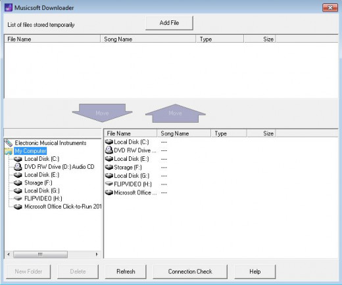
Task: Sort lower file list by Type header
Action: coord(229,133)
